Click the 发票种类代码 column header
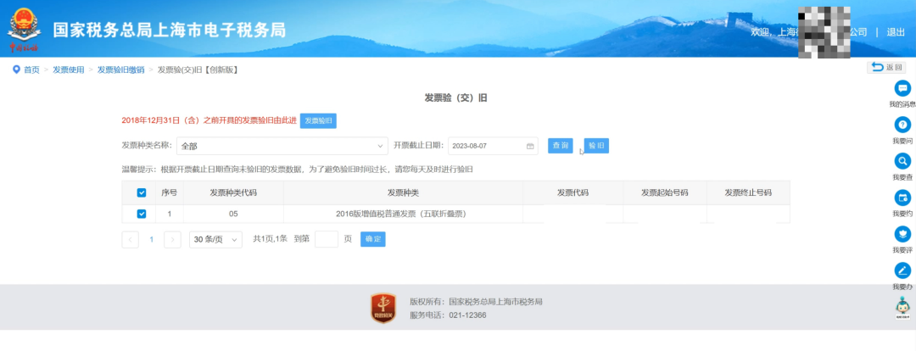This screenshot has height=351, width=916. click(x=234, y=192)
